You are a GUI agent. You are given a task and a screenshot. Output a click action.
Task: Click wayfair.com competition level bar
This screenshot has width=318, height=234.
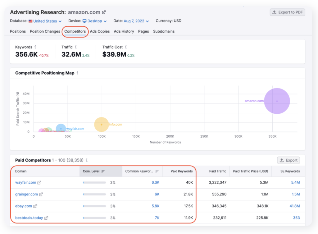click(x=94, y=183)
